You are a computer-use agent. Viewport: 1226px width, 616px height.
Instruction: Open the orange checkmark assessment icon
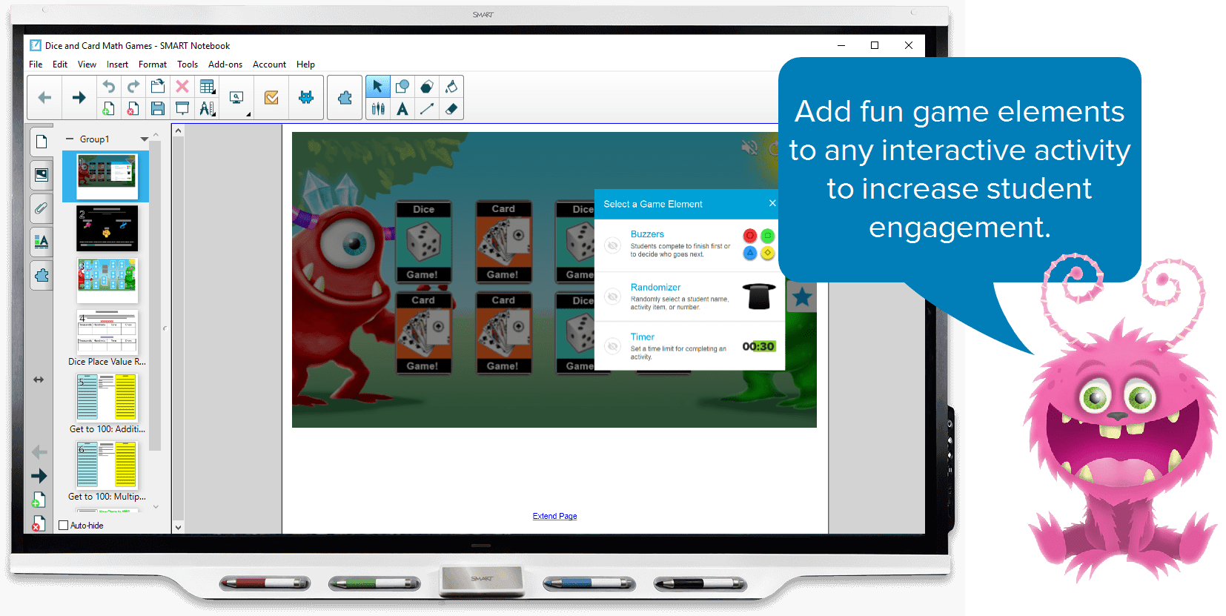(271, 97)
